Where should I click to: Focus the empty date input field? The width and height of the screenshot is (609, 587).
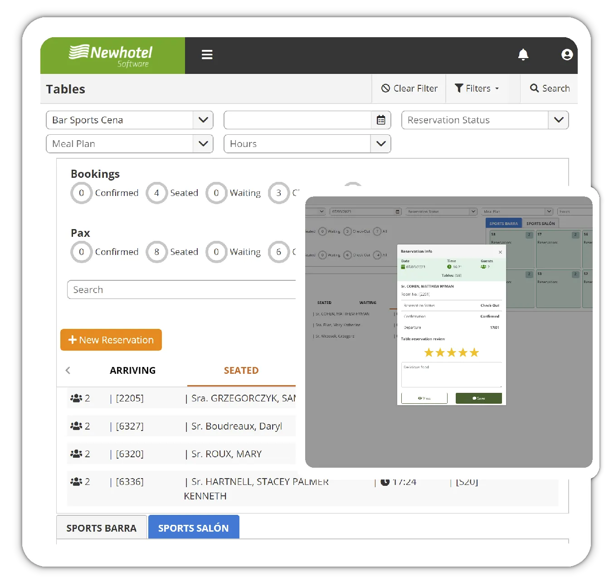coord(298,120)
